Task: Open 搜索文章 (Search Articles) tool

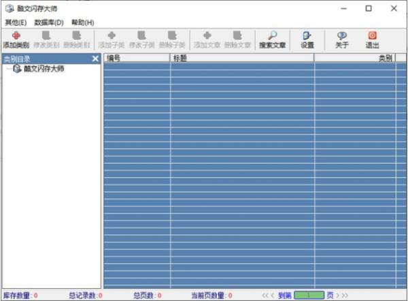Action: [x=272, y=39]
